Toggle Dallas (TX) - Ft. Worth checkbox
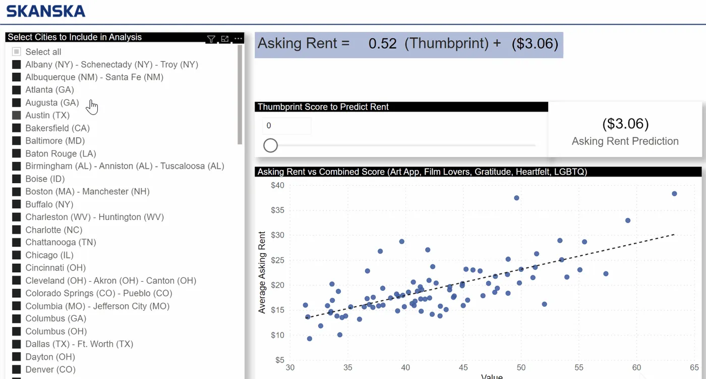Screen dimensions: 706x379 pos(16,344)
